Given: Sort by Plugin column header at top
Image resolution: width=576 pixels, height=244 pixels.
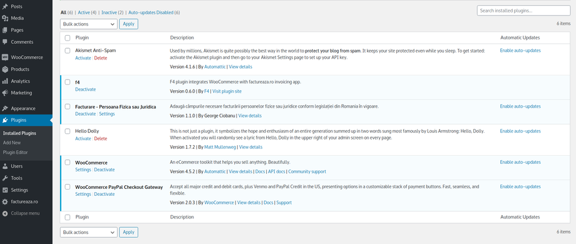Looking at the screenshot, I should point(82,38).
